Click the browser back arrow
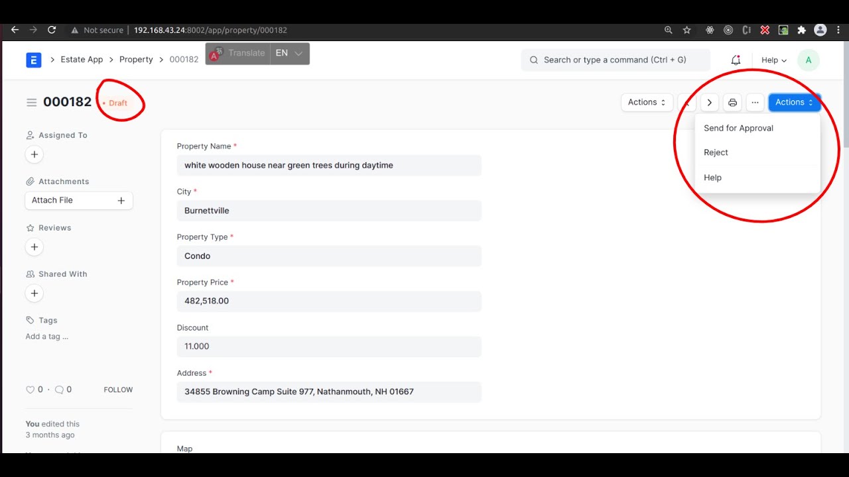849x477 pixels. pos(15,30)
